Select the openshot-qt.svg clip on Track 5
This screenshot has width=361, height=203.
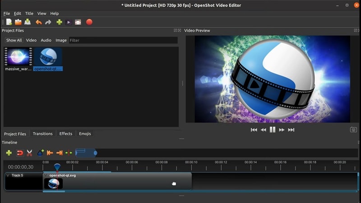pos(117,181)
